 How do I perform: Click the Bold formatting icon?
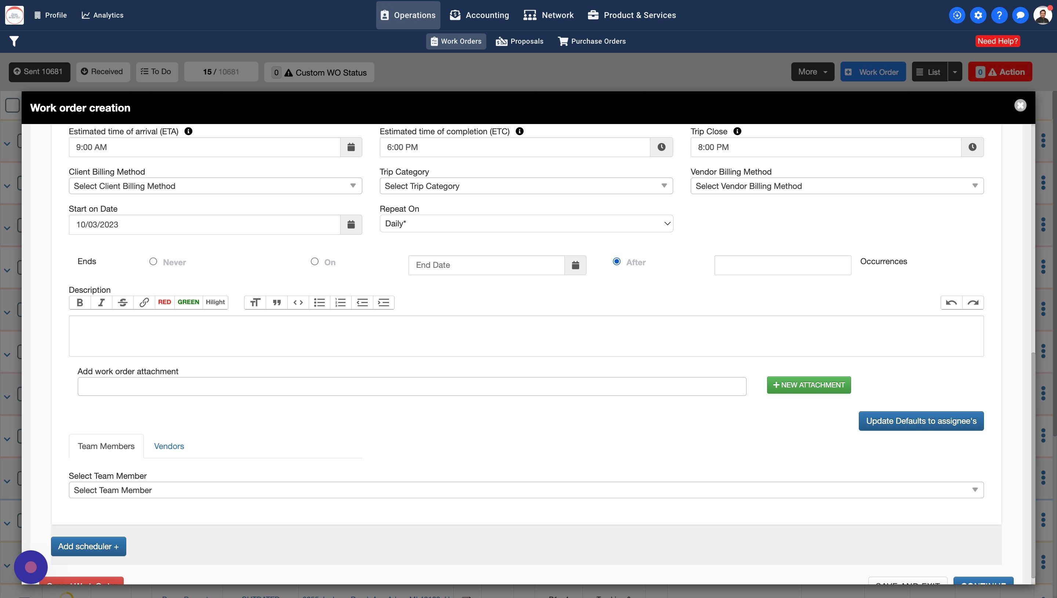tap(80, 302)
